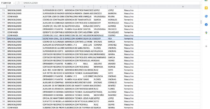Open Google Tasks in the side panel
210x109 pixels.
click(206, 16)
